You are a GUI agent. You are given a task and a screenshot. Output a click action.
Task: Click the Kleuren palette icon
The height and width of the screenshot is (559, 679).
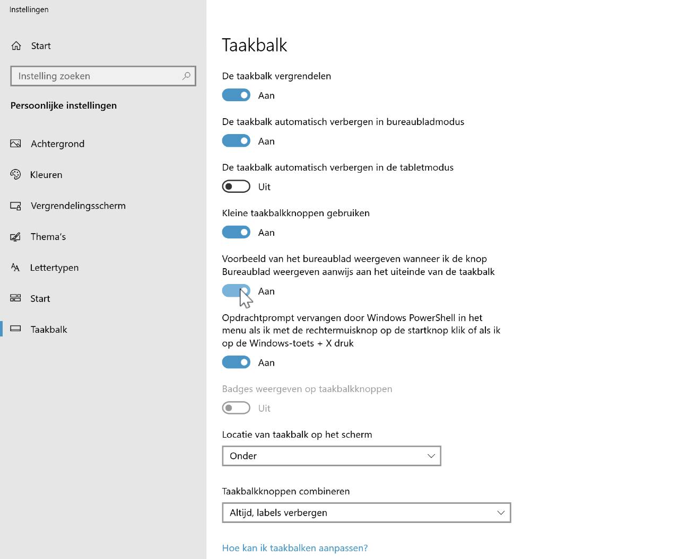(x=16, y=175)
